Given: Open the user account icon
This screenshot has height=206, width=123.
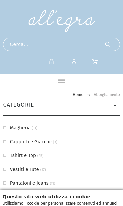Looking at the screenshot, I should 74,62.
